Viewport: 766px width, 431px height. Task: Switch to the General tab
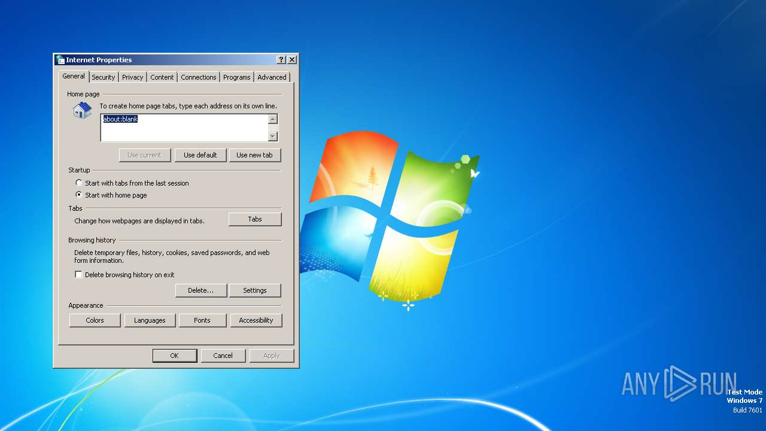(x=74, y=77)
